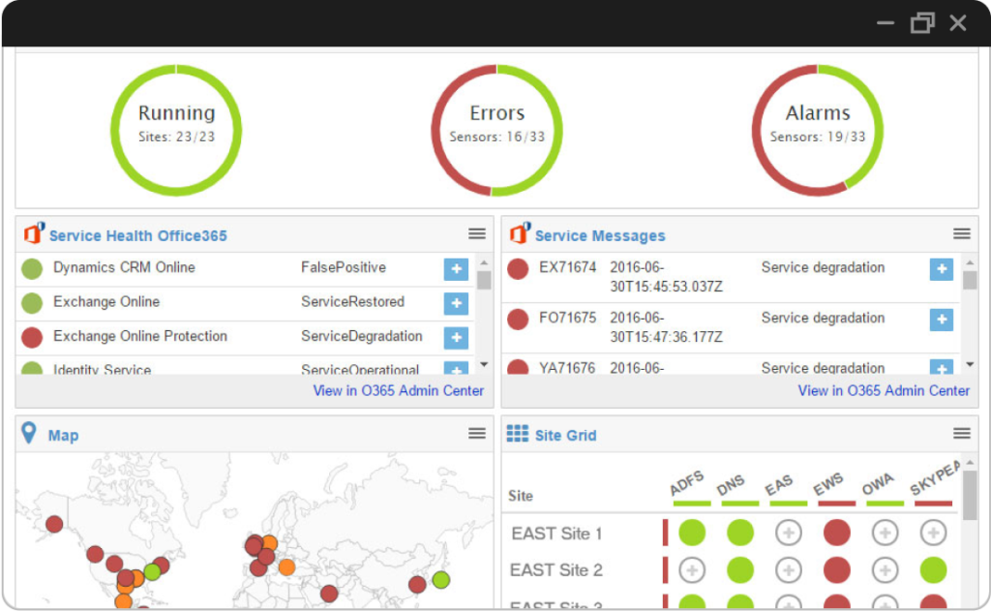The width and height of the screenshot is (991, 611).
Task: Click the map pin icon beside Map
Action: coord(29,434)
